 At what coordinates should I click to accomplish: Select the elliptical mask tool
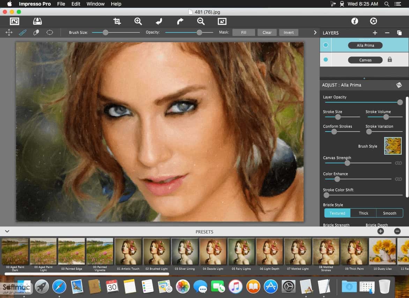[50, 32]
